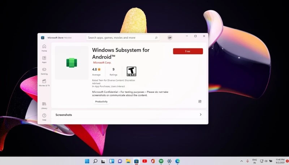Open the DP account profile
The width and height of the screenshot is (289, 165).
(x=170, y=38)
